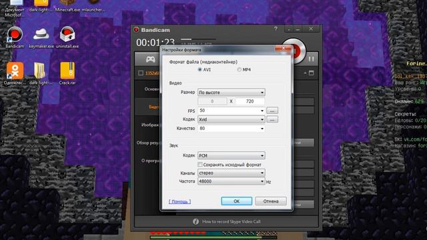Screen dimensions: 427x240
Task: Open the audio Кодек dropdown PCM
Action: tap(232, 155)
